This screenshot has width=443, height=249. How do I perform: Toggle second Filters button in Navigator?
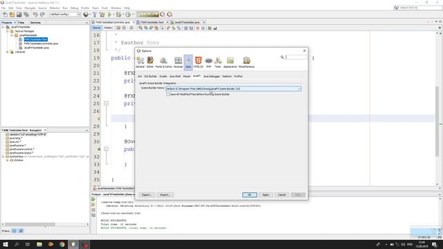pos(21,231)
